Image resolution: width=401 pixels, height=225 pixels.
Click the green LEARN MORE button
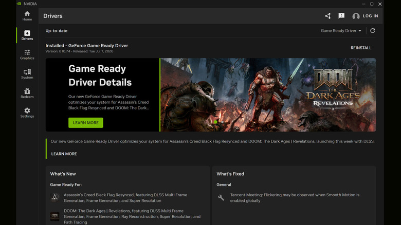pos(86,123)
